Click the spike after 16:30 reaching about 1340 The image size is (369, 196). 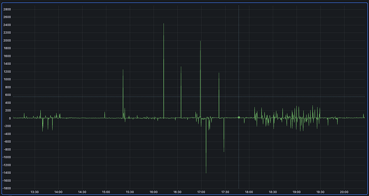[x=181, y=92]
